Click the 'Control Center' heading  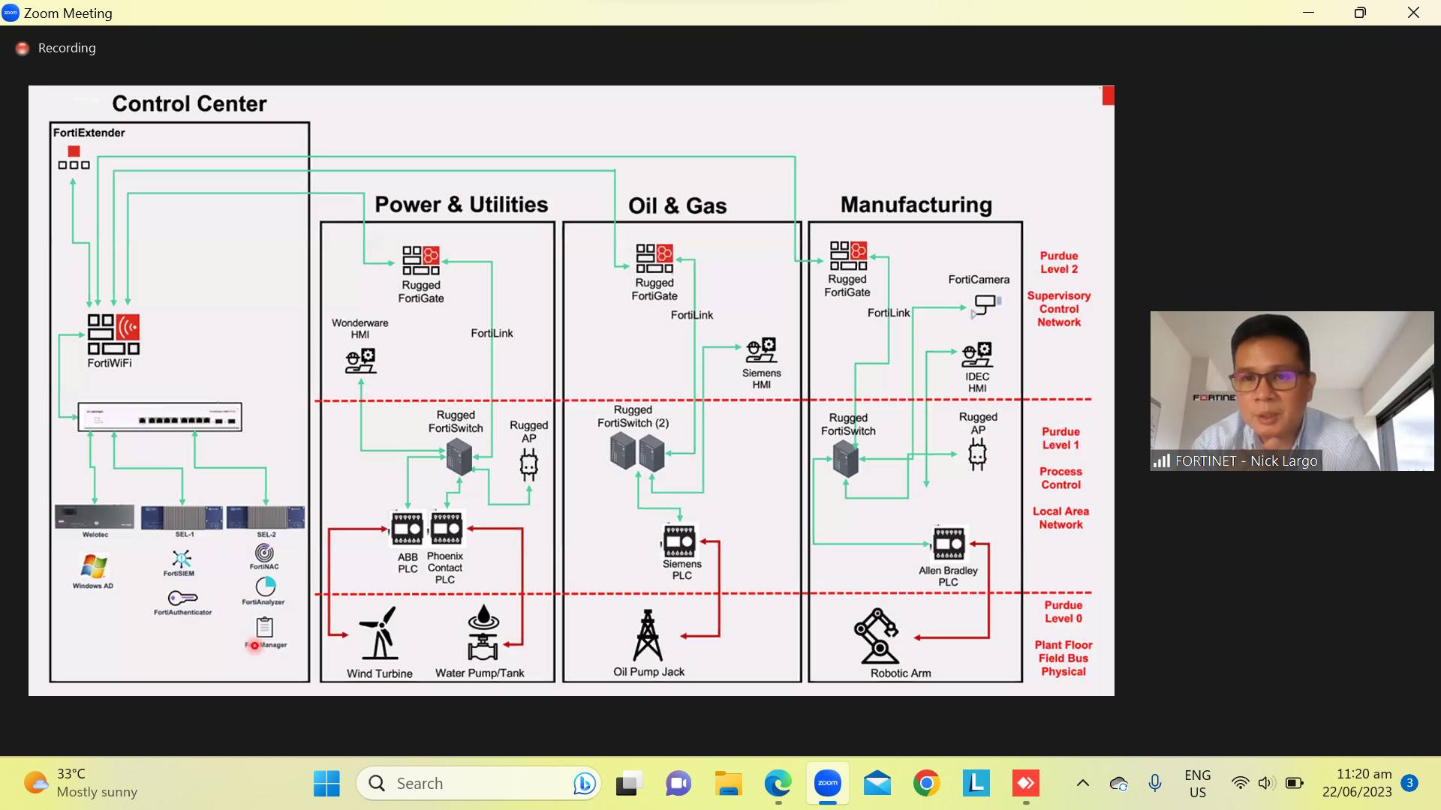pos(189,103)
